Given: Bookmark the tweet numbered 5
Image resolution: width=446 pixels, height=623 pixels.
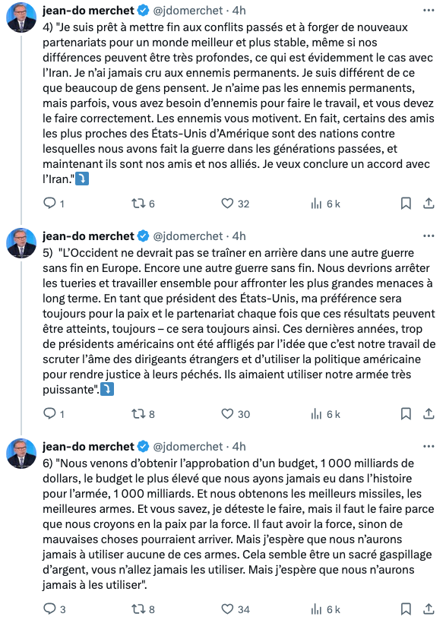Looking at the screenshot, I should click(406, 414).
